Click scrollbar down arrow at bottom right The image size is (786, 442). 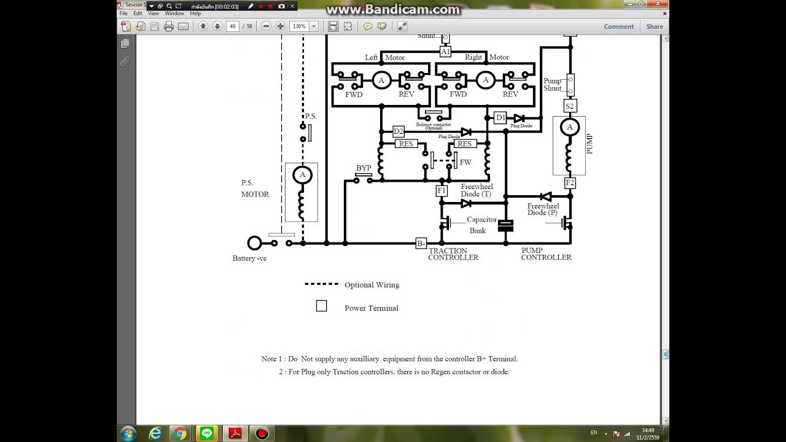[x=666, y=421]
